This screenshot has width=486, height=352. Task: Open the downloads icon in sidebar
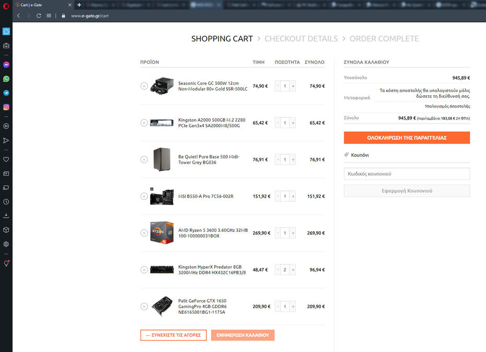pos(6,216)
